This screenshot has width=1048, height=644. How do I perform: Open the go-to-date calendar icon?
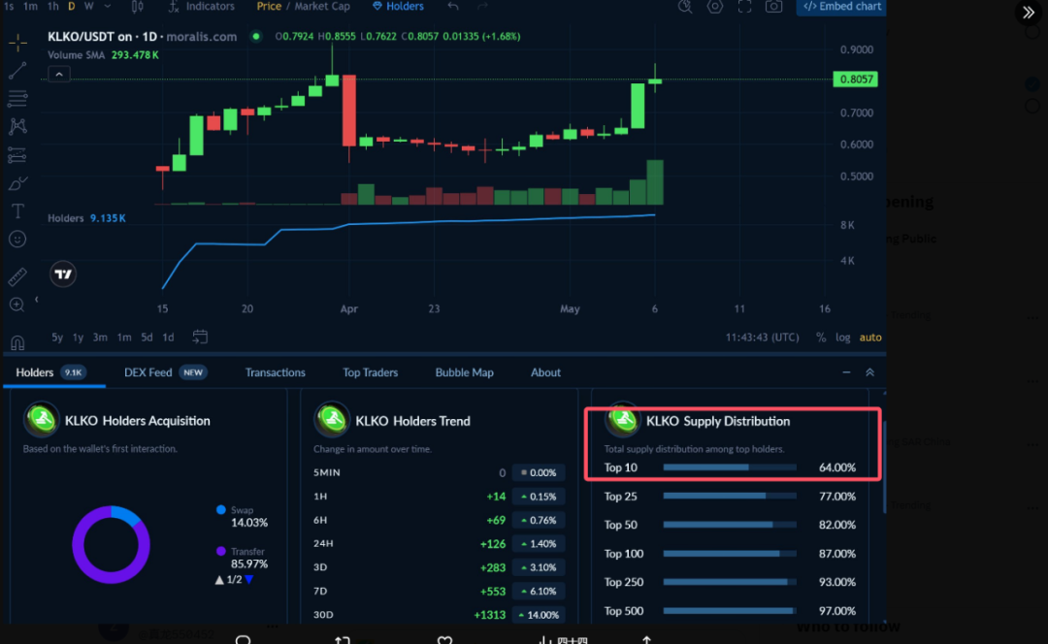pyautogui.click(x=200, y=338)
